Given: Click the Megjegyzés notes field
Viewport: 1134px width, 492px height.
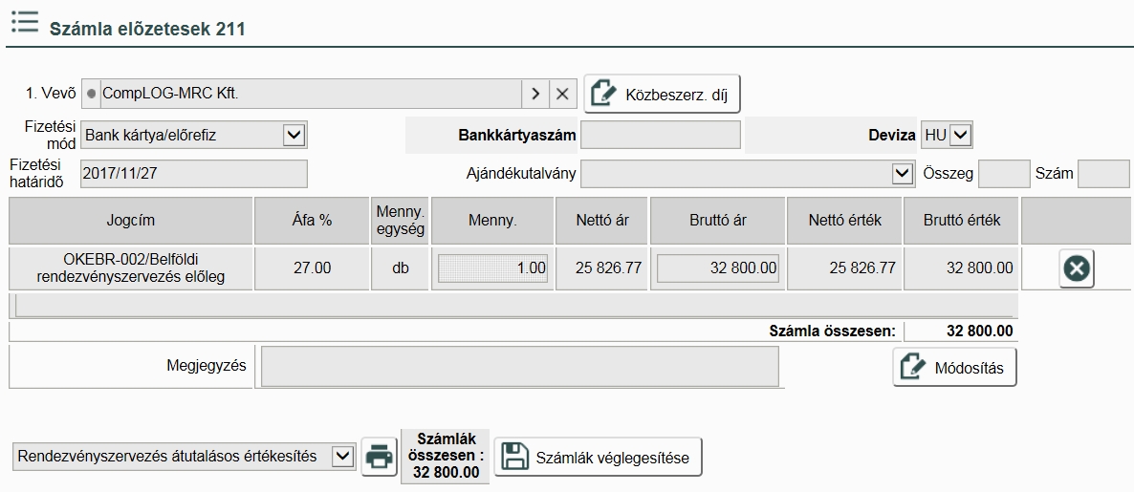Looking at the screenshot, I should point(519,367).
